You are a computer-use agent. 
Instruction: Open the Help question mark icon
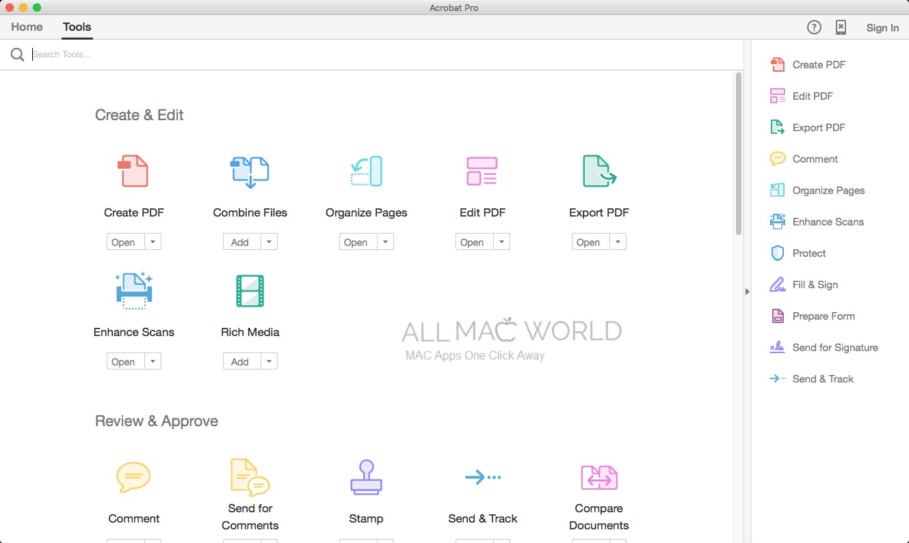click(x=814, y=27)
